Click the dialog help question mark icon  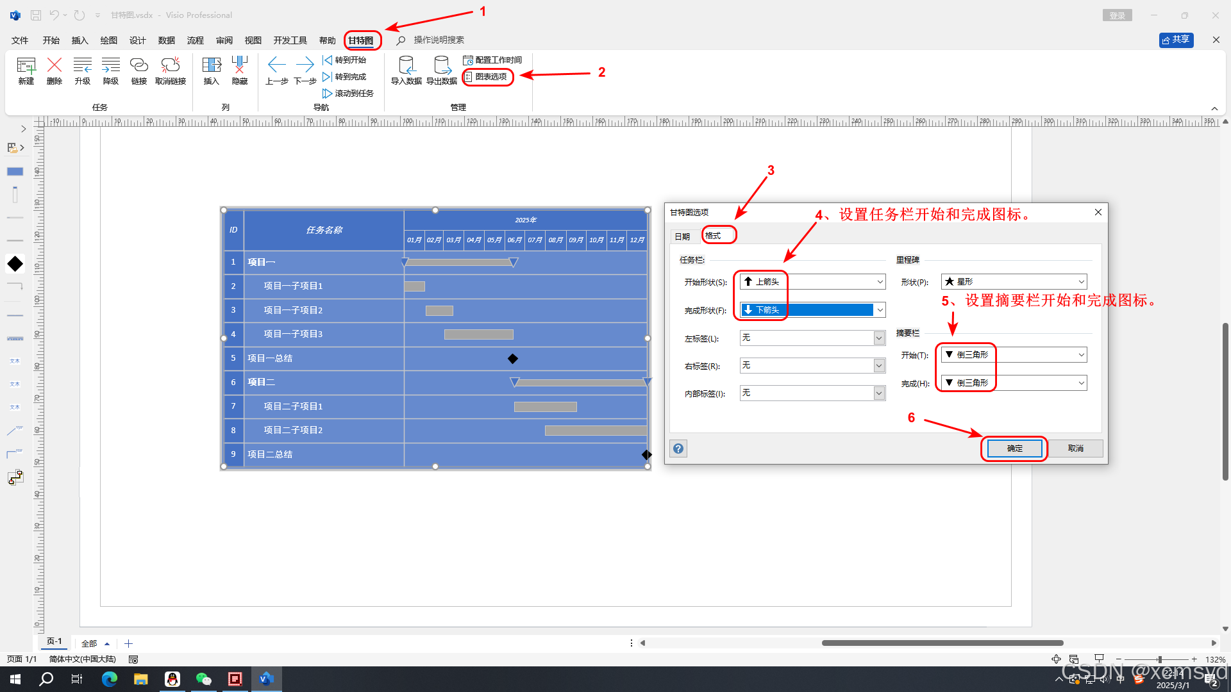tap(678, 449)
